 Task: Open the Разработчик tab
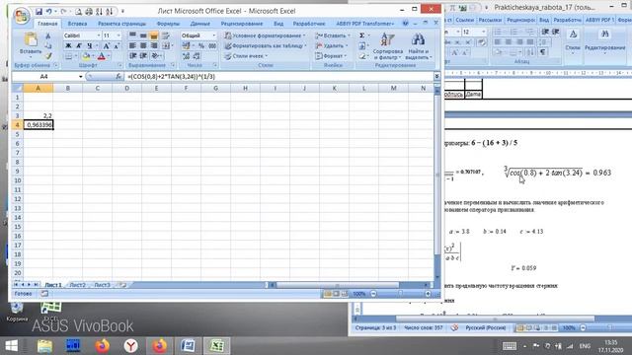(x=309, y=24)
